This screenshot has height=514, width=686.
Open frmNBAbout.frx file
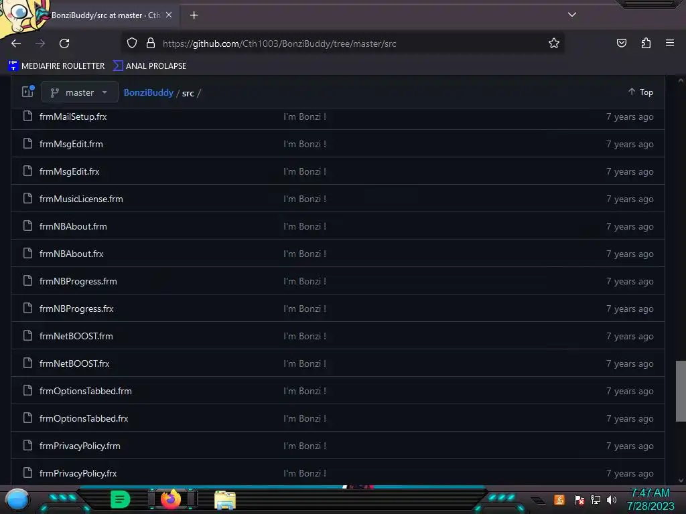pos(71,254)
